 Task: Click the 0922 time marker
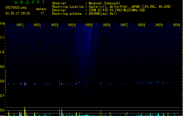click(37, 25)
